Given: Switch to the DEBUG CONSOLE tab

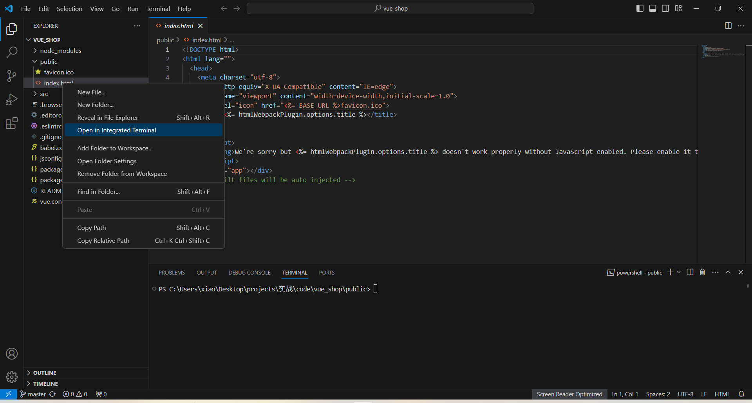Looking at the screenshot, I should click(x=249, y=273).
